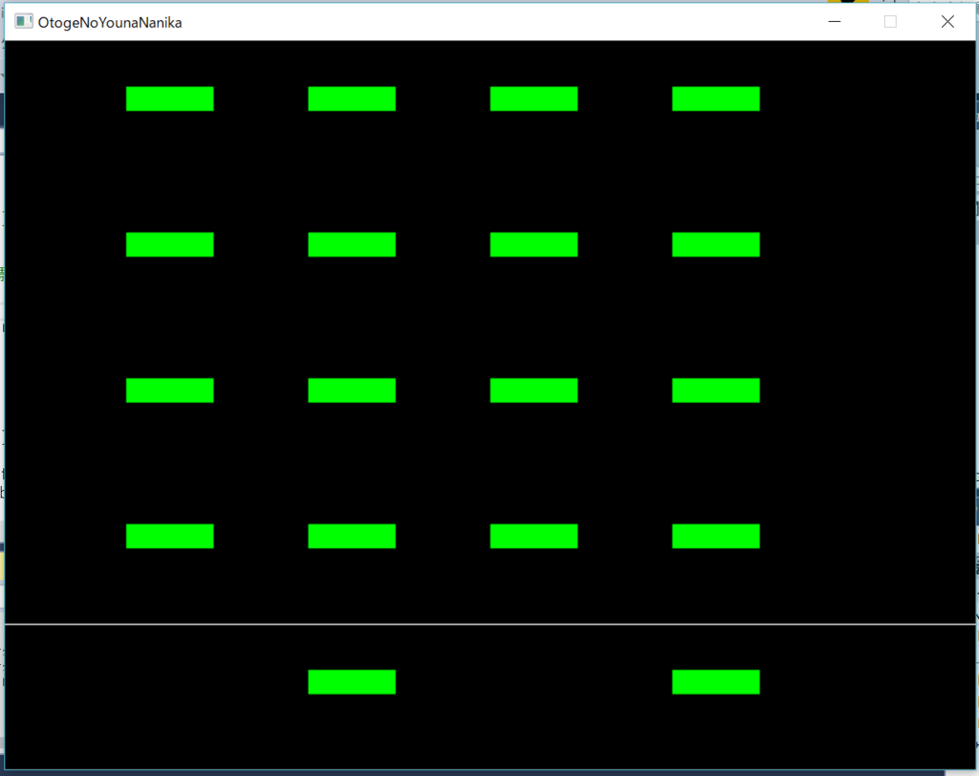The width and height of the screenshot is (979, 776).
Task: Tap fourth-row green note in fourth lane
Action: click(x=715, y=536)
